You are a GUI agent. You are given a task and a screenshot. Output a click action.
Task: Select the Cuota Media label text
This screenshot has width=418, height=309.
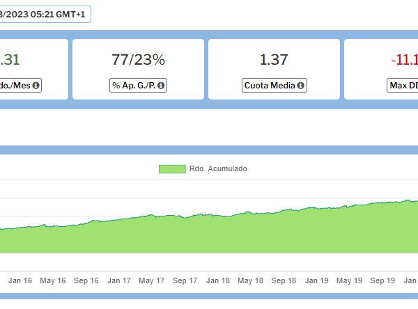click(x=270, y=86)
